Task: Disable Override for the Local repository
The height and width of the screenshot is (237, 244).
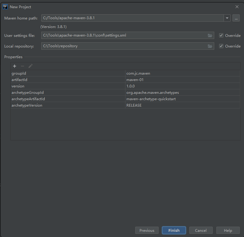Action: tap(221, 46)
